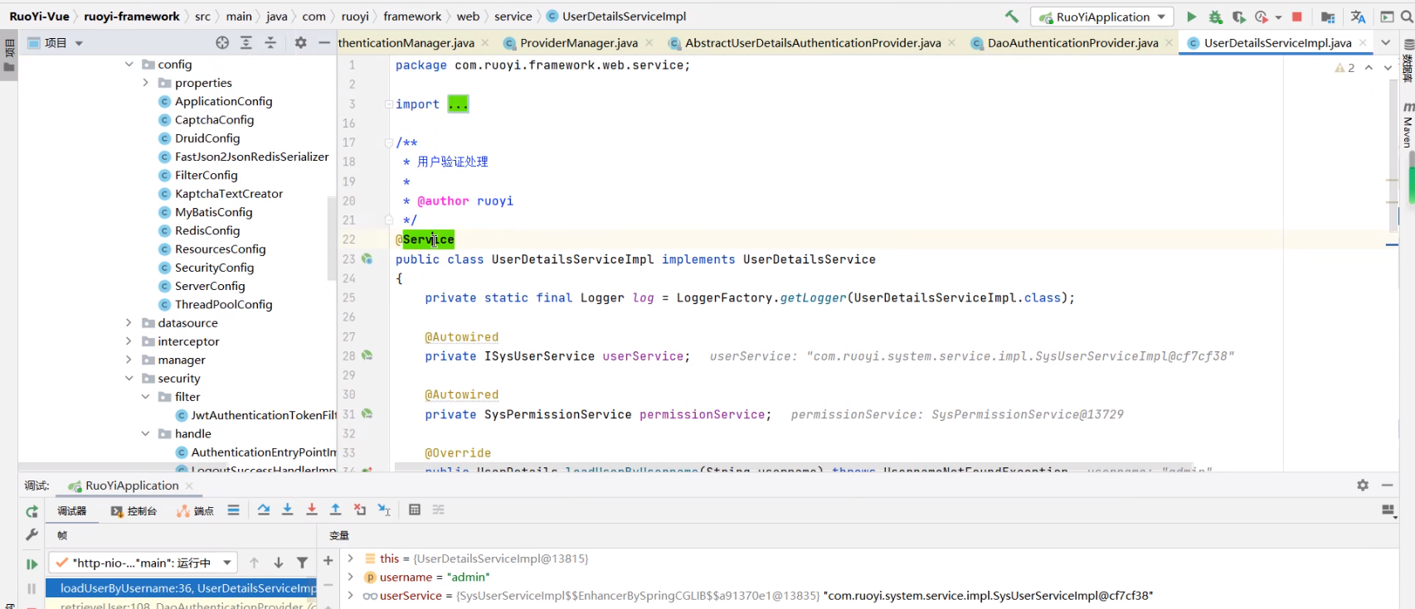Click the run-anything window icon
Screen dimensions: 1415x609
point(1387,17)
